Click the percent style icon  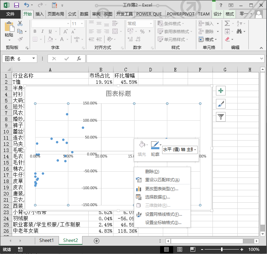tap(142, 31)
